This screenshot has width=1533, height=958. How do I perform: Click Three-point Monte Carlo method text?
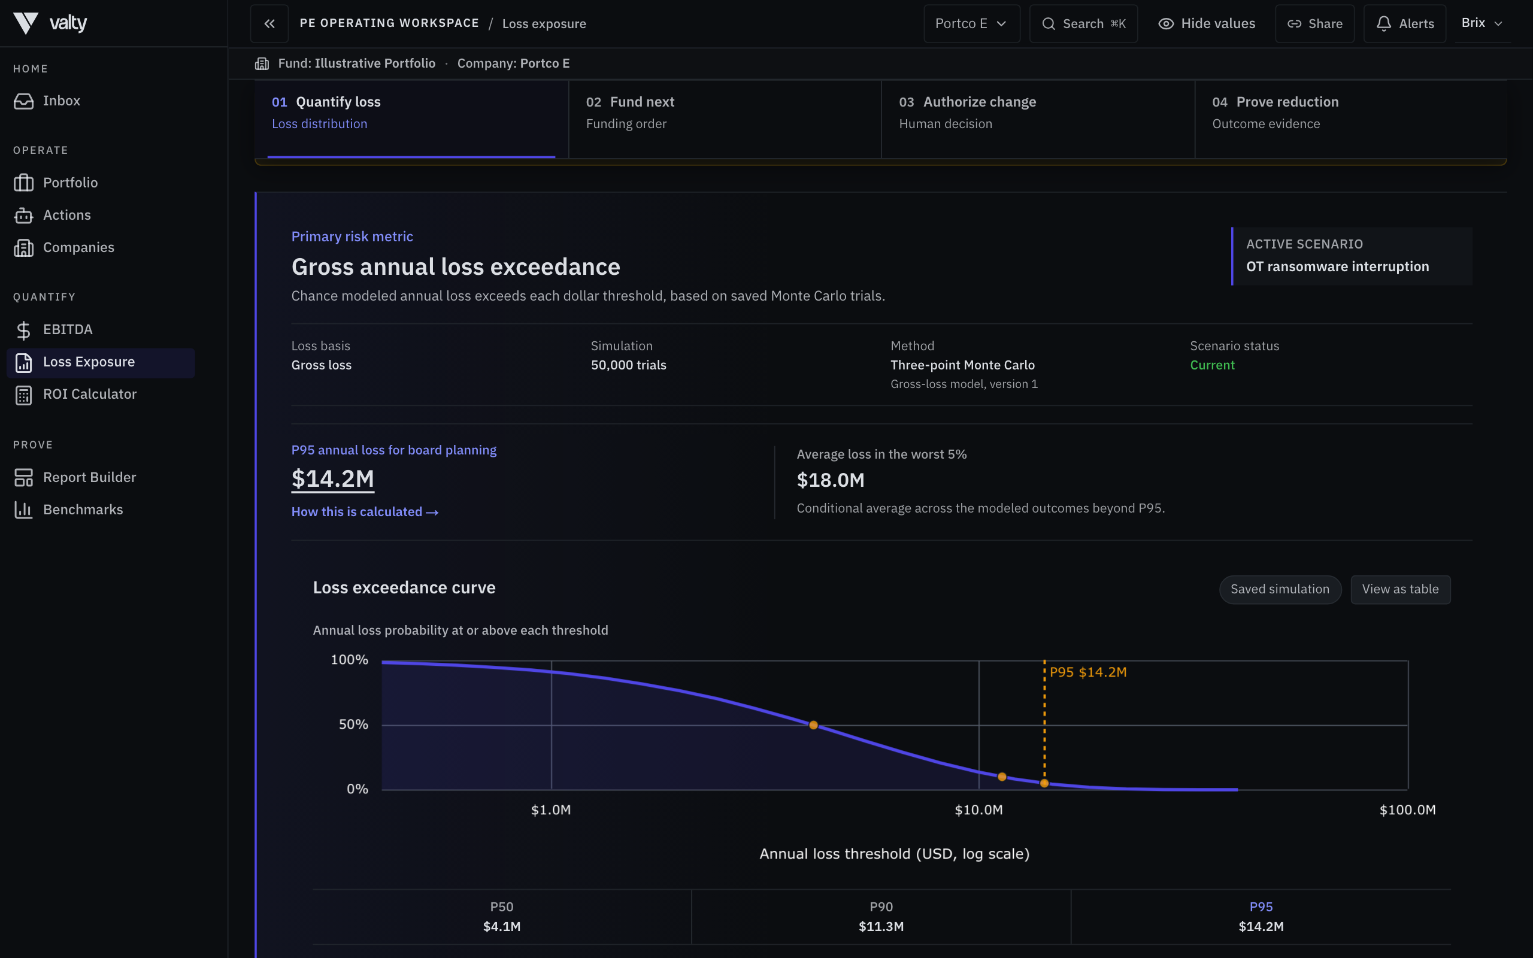[x=962, y=366]
